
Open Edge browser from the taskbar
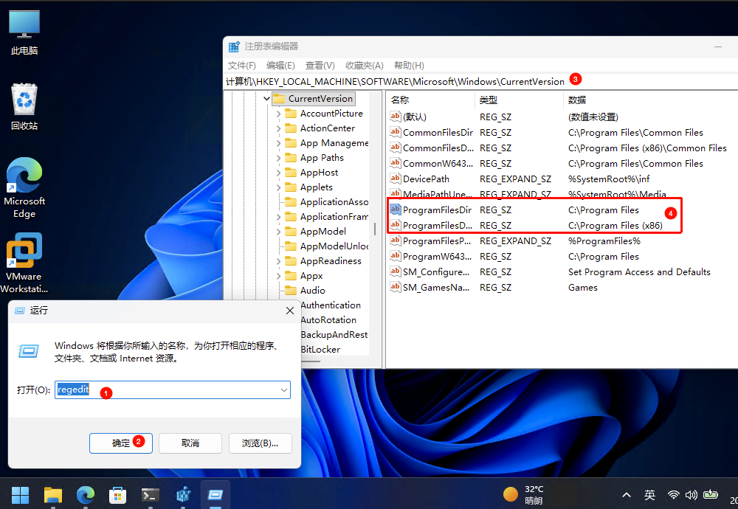pyautogui.click(x=85, y=495)
